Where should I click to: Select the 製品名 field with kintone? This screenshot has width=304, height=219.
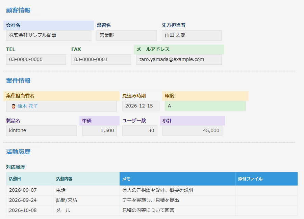(41, 131)
